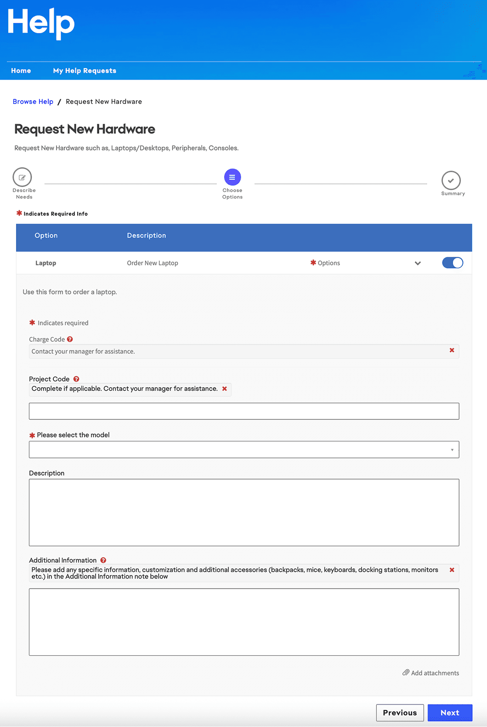487x727 pixels.
Task: Click the Project Code help question icon
Action: pyautogui.click(x=76, y=379)
